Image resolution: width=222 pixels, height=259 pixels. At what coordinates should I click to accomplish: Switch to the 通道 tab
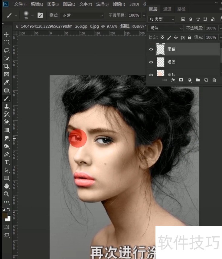167,9
